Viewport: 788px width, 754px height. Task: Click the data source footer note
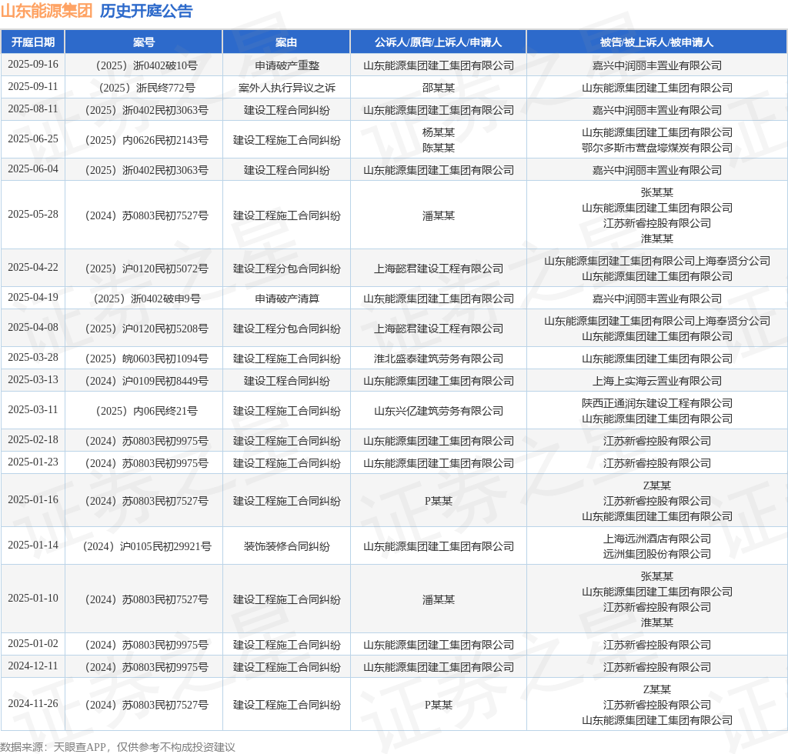pos(118,747)
